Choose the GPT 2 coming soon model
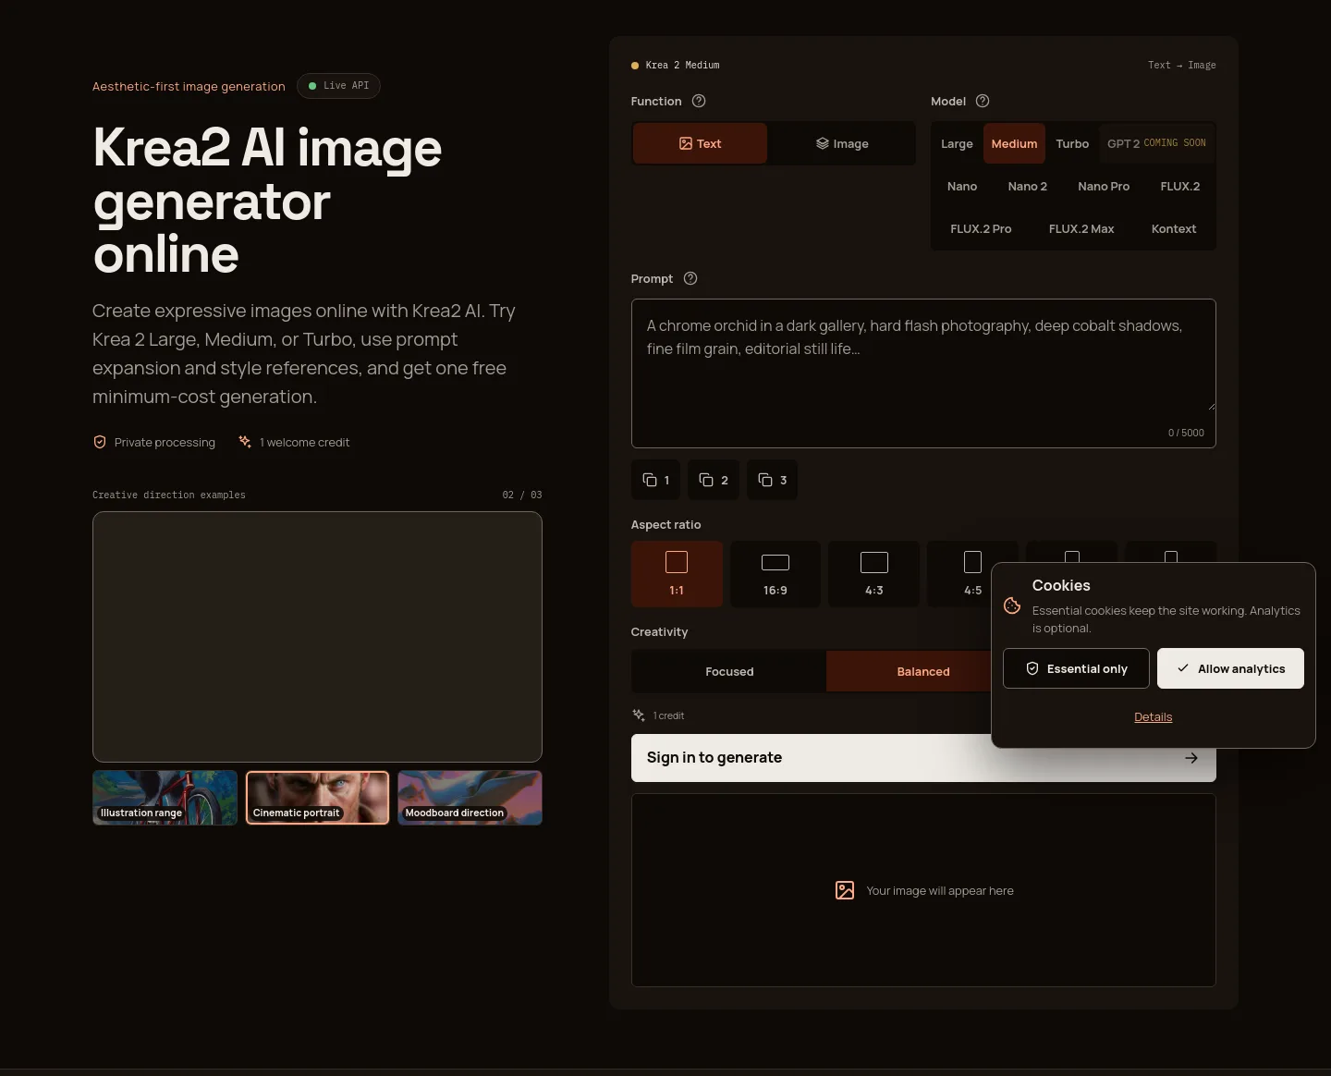This screenshot has height=1076, width=1331. pos(1156,143)
